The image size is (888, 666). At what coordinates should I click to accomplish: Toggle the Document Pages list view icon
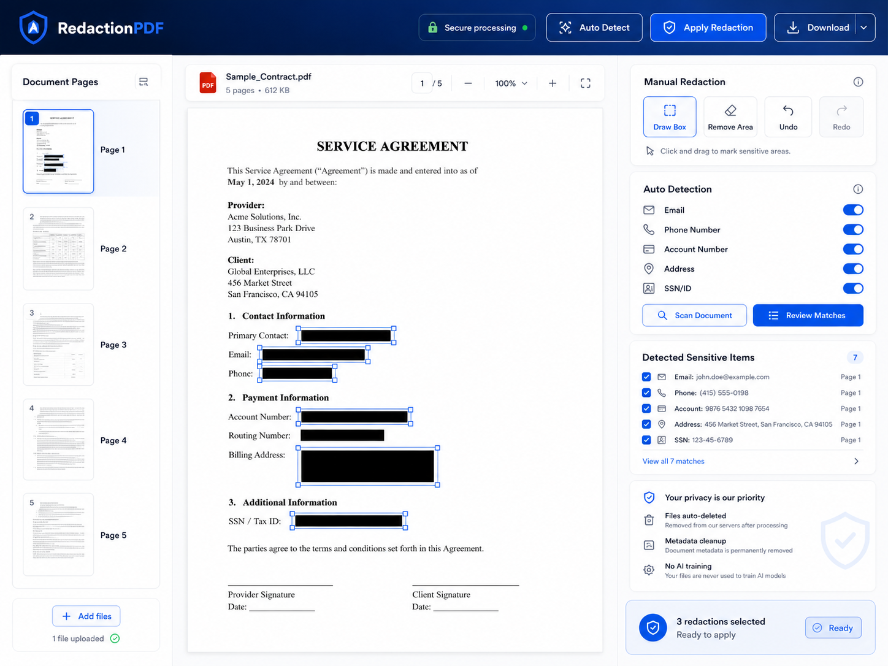click(x=144, y=82)
